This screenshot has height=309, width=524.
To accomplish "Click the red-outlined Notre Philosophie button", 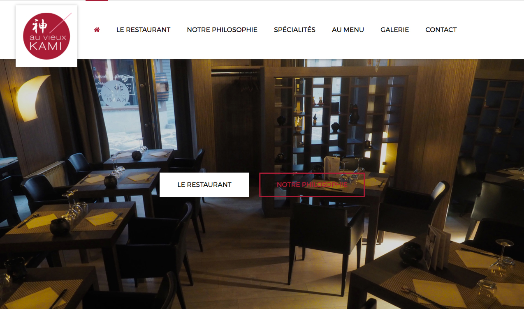I will coord(312,185).
